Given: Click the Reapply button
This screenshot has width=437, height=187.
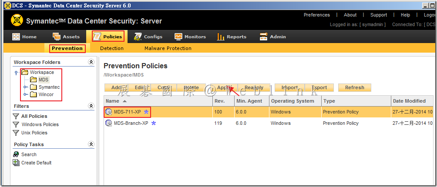Looking at the screenshot, I should point(254,87).
